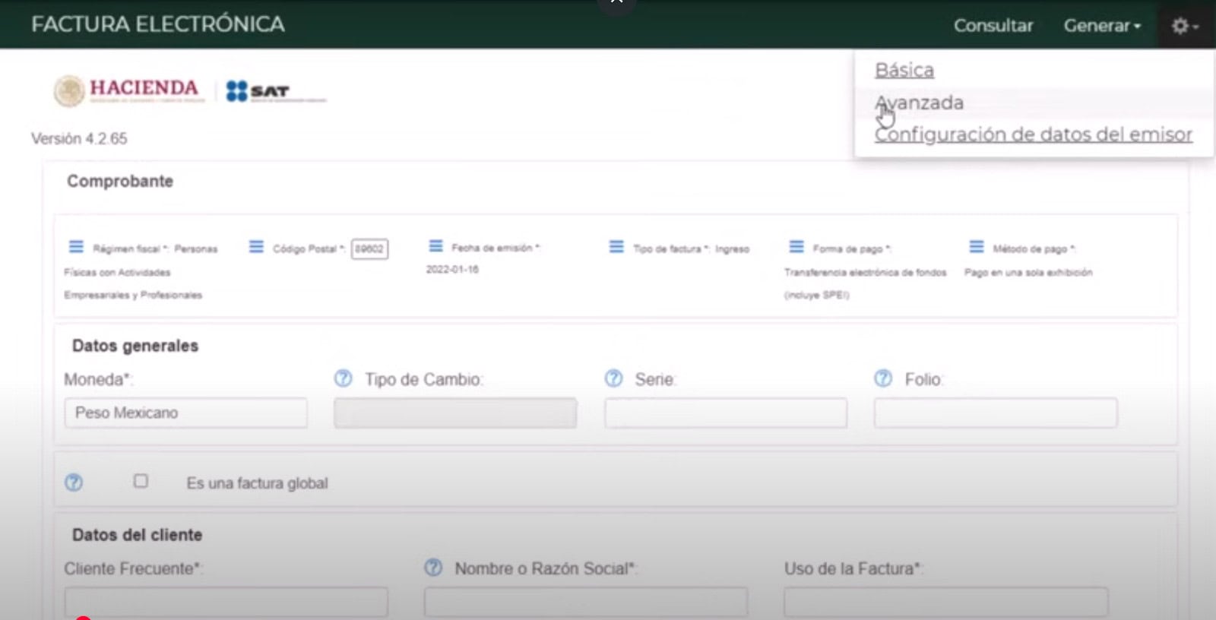
Task: Choose Avanzada in the settings menu
Action: coord(920,103)
